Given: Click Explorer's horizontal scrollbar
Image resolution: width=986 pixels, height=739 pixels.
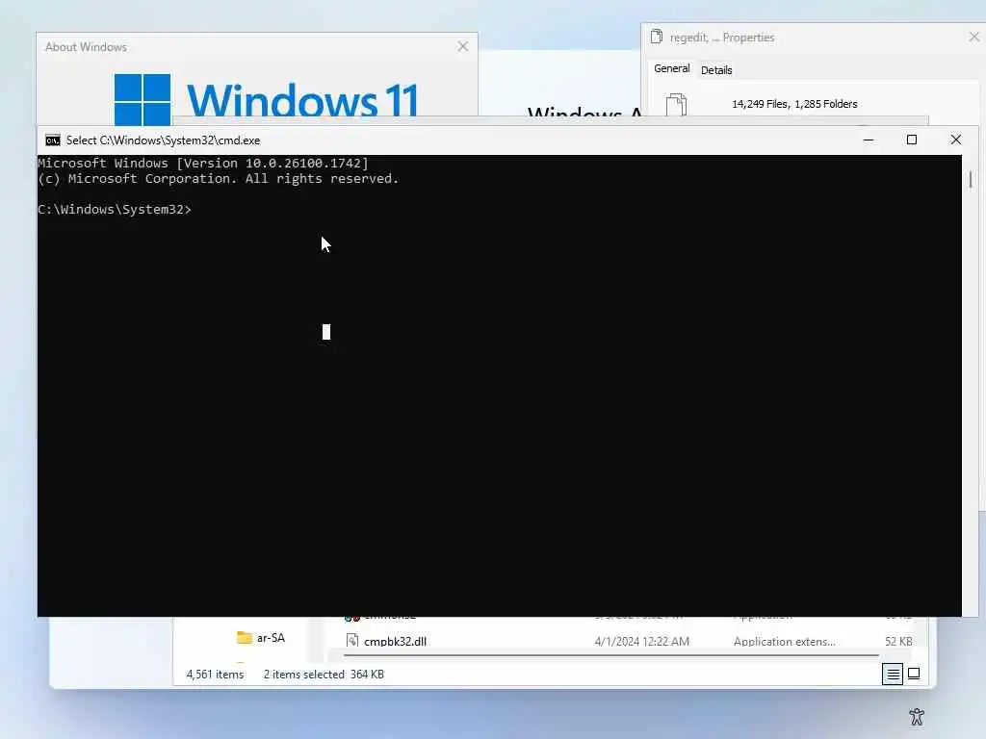Looking at the screenshot, I should (x=611, y=654).
